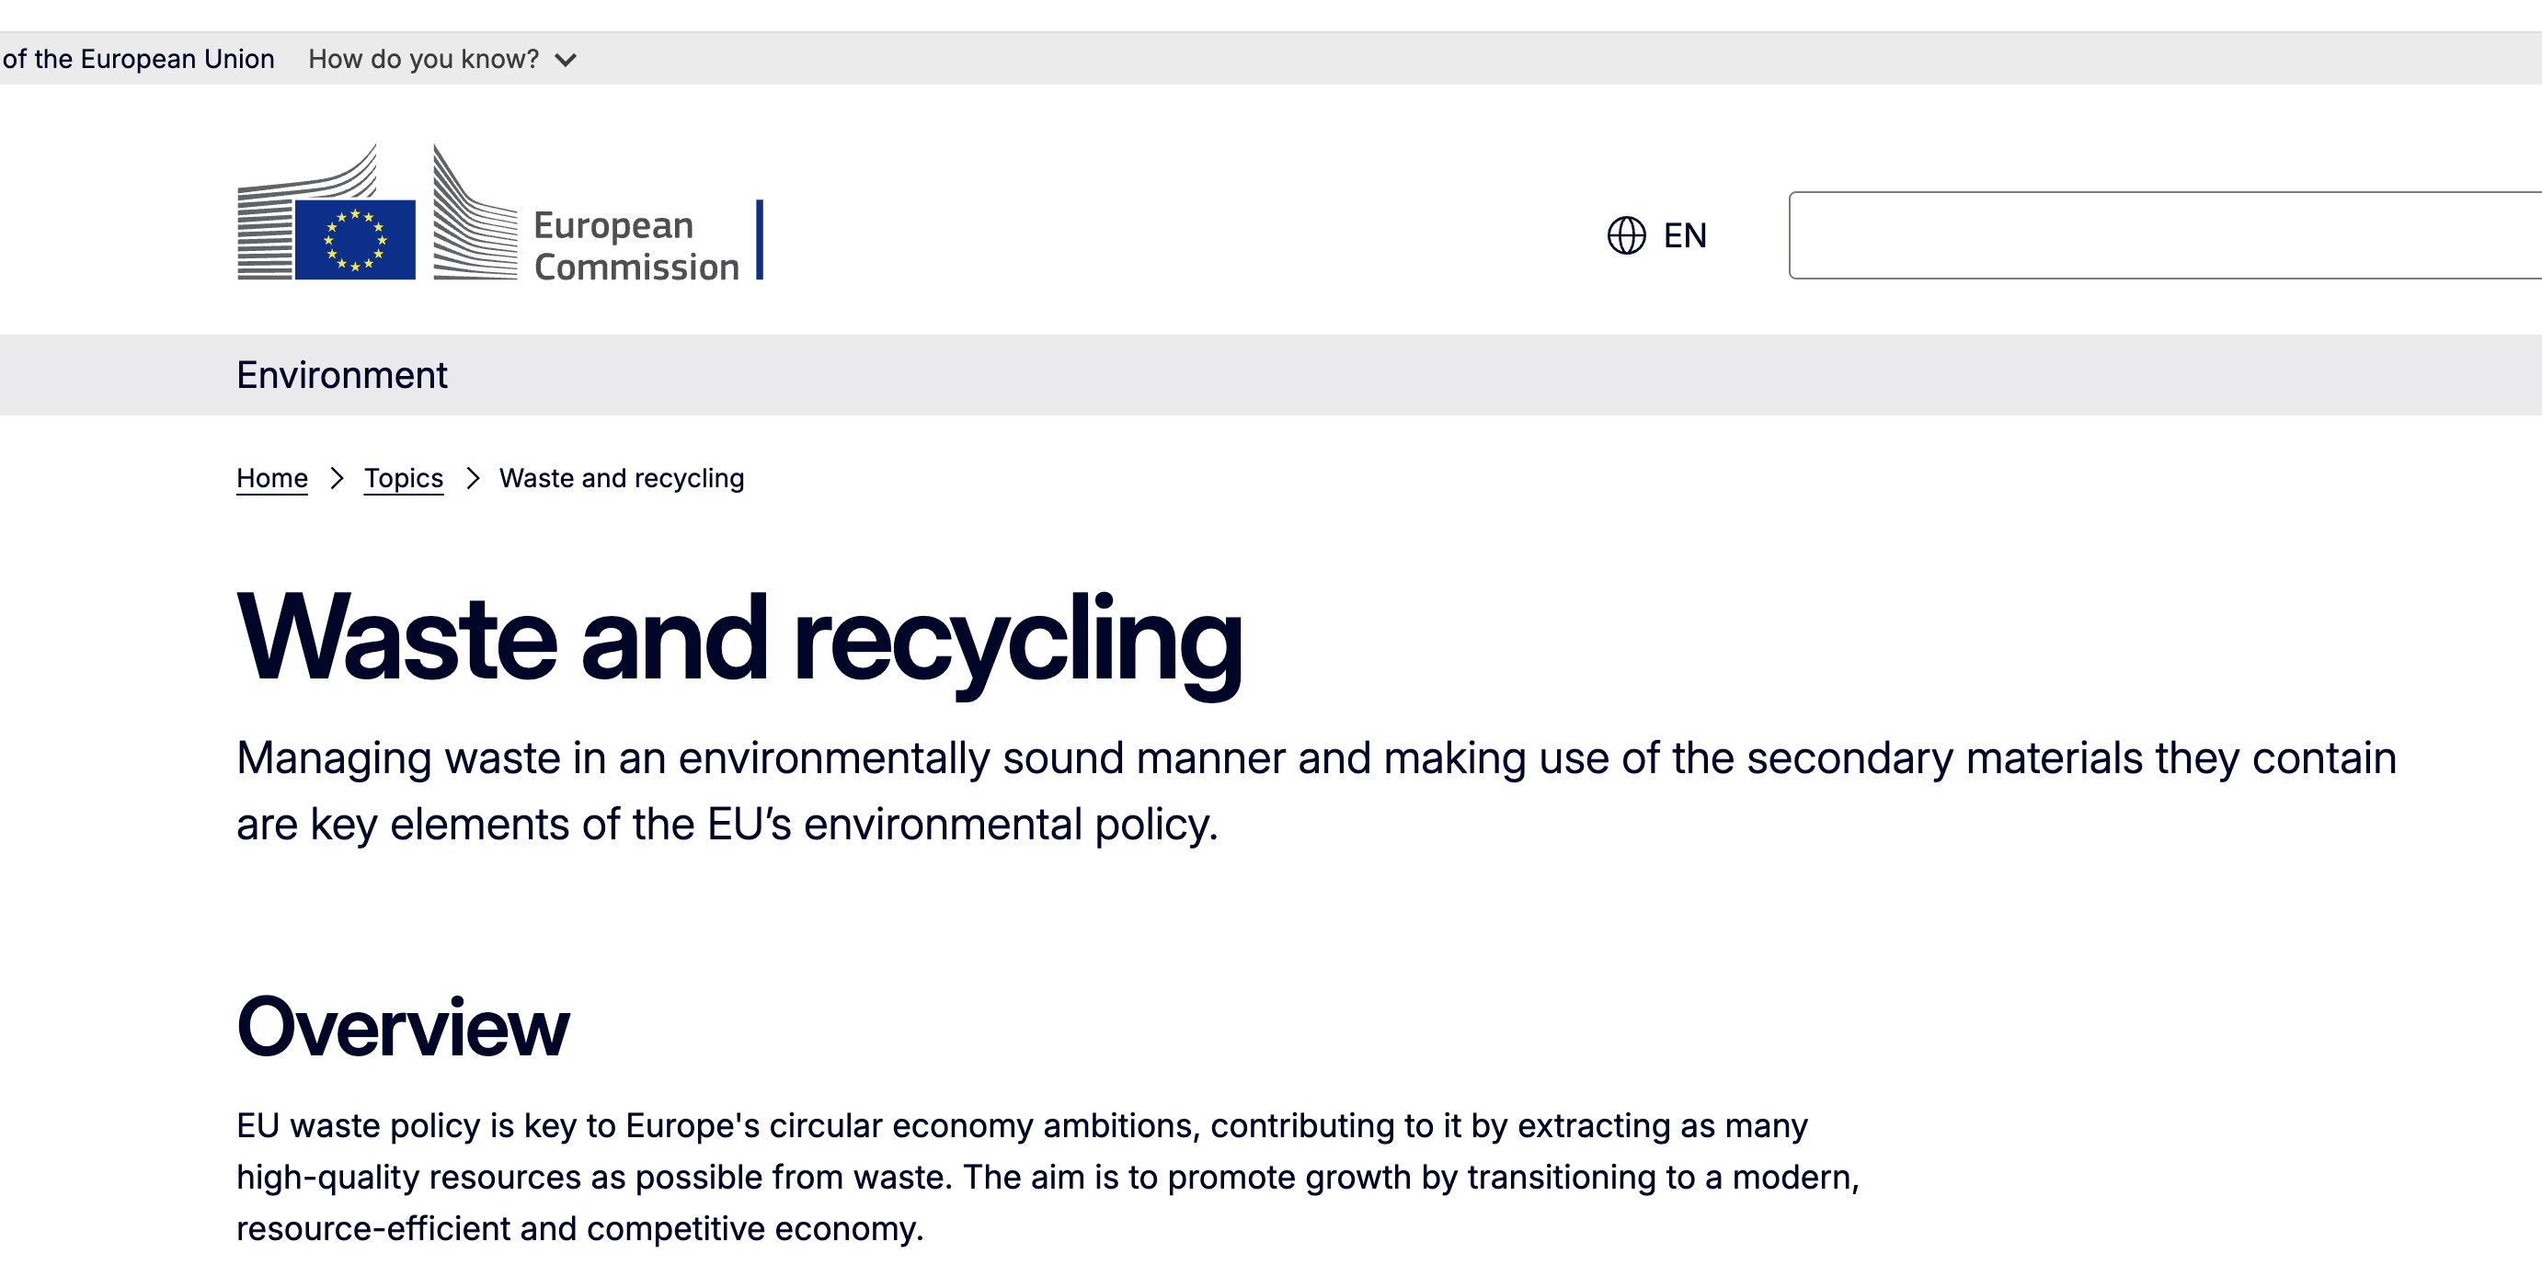Go to the Home breadcrumb link
2542x1276 pixels.
pyautogui.click(x=272, y=478)
